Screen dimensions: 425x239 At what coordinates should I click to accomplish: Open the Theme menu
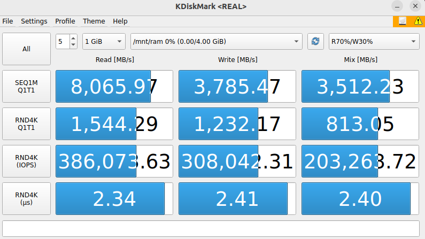point(94,21)
